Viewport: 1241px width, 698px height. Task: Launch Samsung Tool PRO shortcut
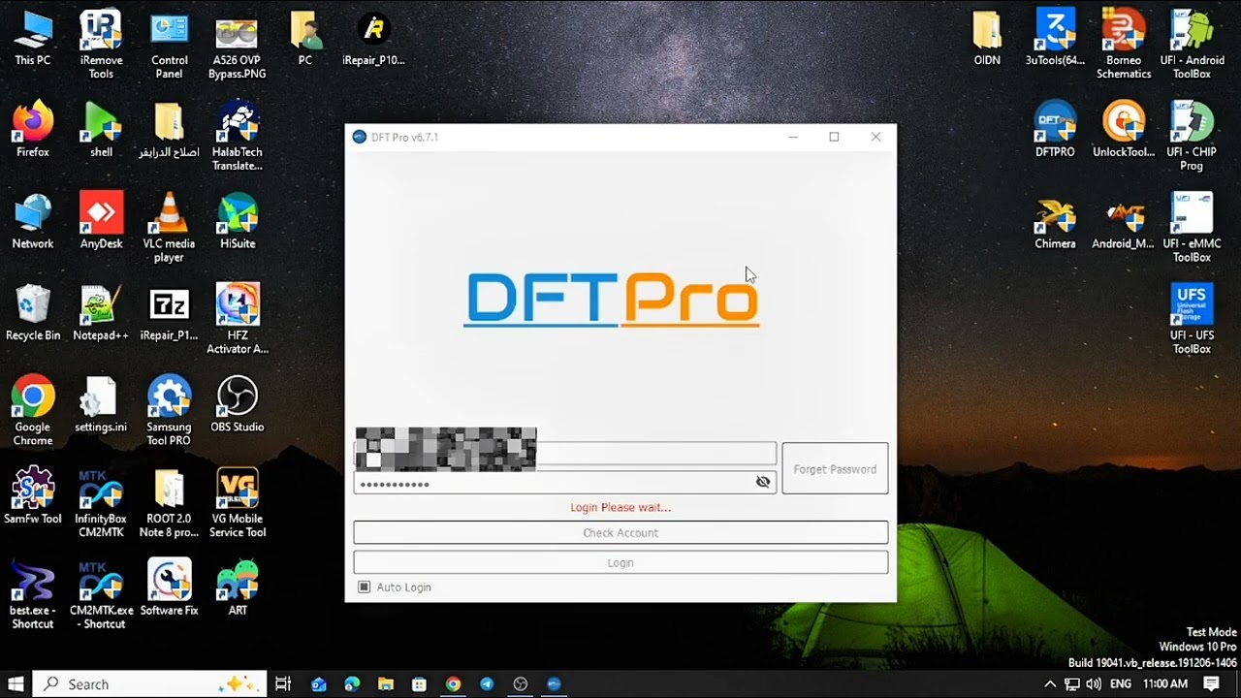pyautogui.click(x=169, y=412)
